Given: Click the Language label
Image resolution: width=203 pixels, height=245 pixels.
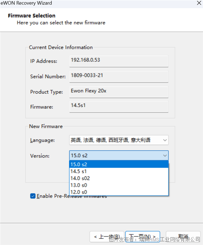Looking at the screenshot, I should (x=42, y=140).
